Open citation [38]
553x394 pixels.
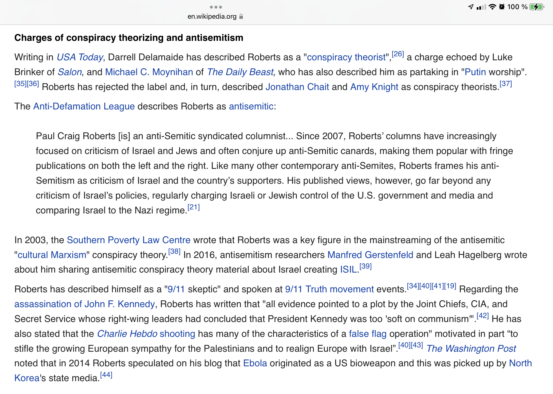click(x=174, y=251)
